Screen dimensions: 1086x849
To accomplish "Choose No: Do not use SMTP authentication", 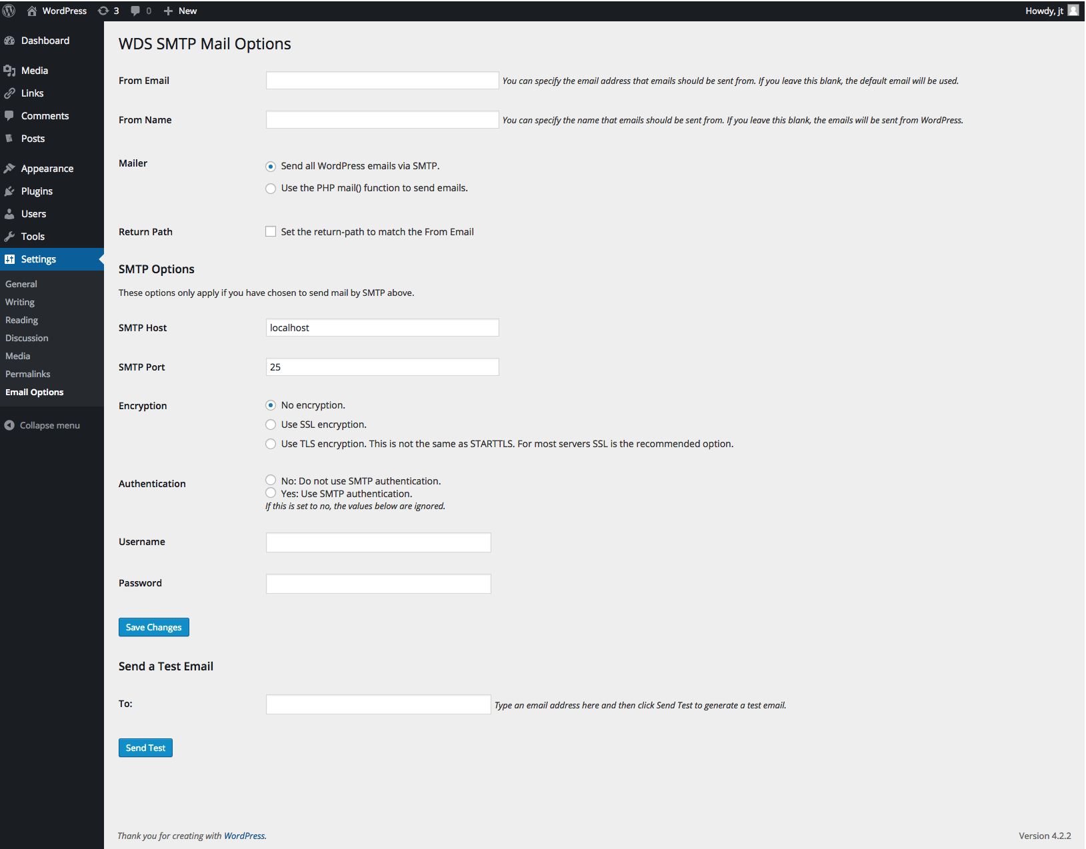I will pyautogui.click(x=271, y=480).
